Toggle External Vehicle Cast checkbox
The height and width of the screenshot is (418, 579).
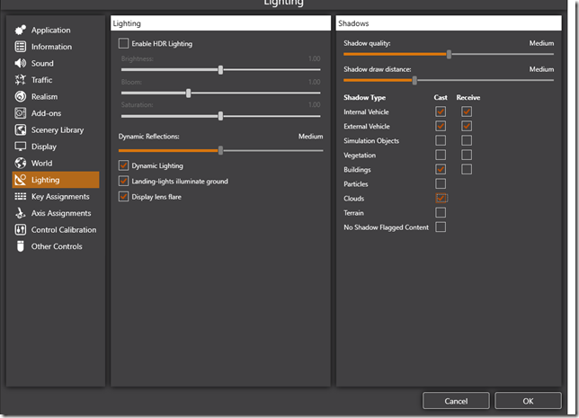(x=441, y=126)
